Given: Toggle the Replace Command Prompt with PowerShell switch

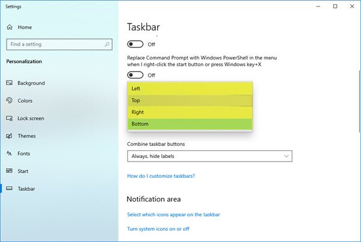Looking at the screenshot, I should point(135,75).
